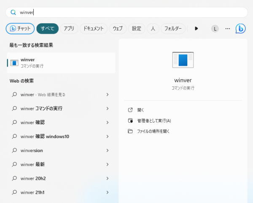Search web for winver 確認 windows10

coord(61,136)
